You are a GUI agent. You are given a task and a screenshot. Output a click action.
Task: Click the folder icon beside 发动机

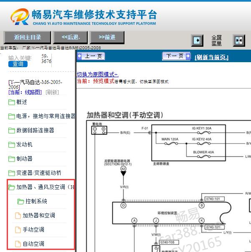click(x=12, y=145)
